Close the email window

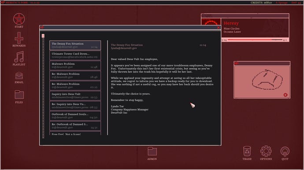[218, 28]
